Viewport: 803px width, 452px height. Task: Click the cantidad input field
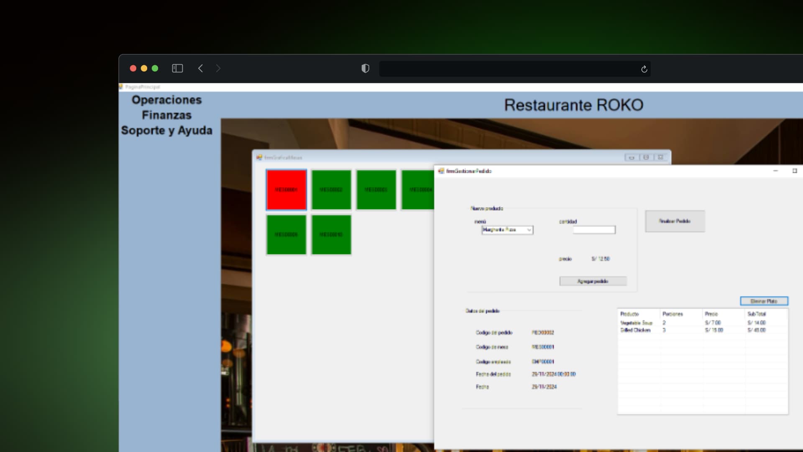pos(594,230)
